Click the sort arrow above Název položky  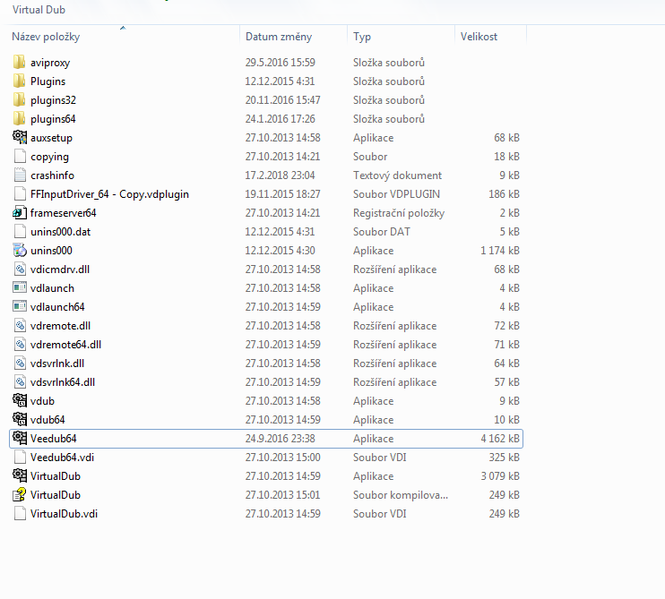[x=123, y=28]
